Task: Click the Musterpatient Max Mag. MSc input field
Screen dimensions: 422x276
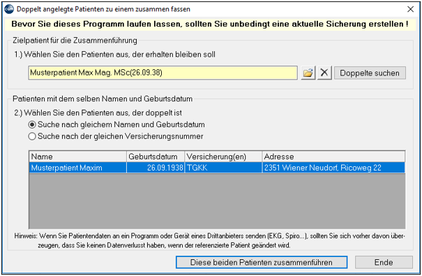Action: pos(163,73)
